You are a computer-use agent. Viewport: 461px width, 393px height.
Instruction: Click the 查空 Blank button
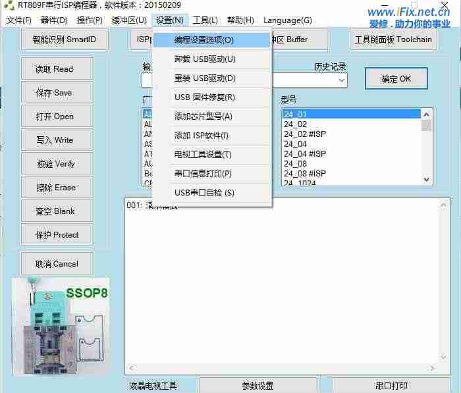click(57, 211)
